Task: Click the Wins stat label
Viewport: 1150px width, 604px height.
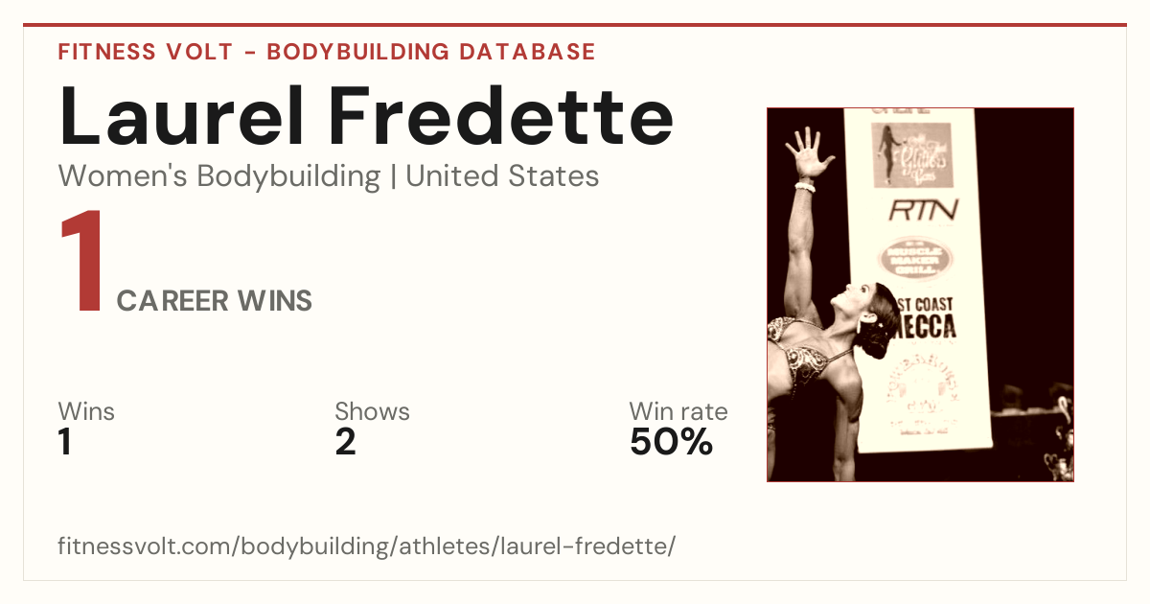Action: pyautogui.click(x=86, y=412)
